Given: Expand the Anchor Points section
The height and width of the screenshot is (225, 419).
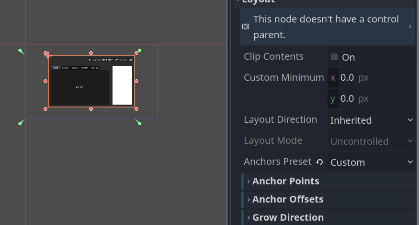Looking at the screenshot, I should [x=285, y=181].
